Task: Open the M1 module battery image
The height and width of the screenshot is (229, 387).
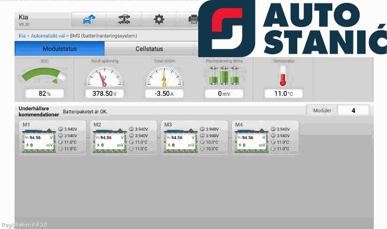Action: coord(39,140)
